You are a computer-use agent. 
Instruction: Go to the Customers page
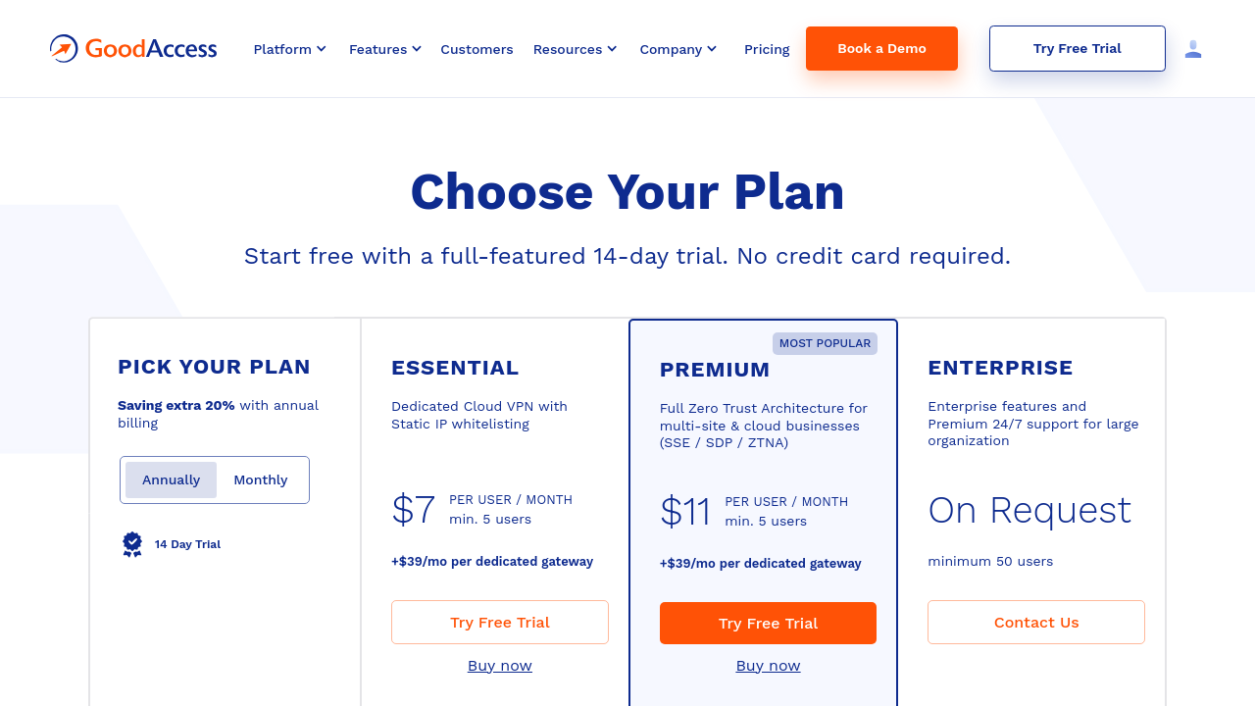coord(477,49)
